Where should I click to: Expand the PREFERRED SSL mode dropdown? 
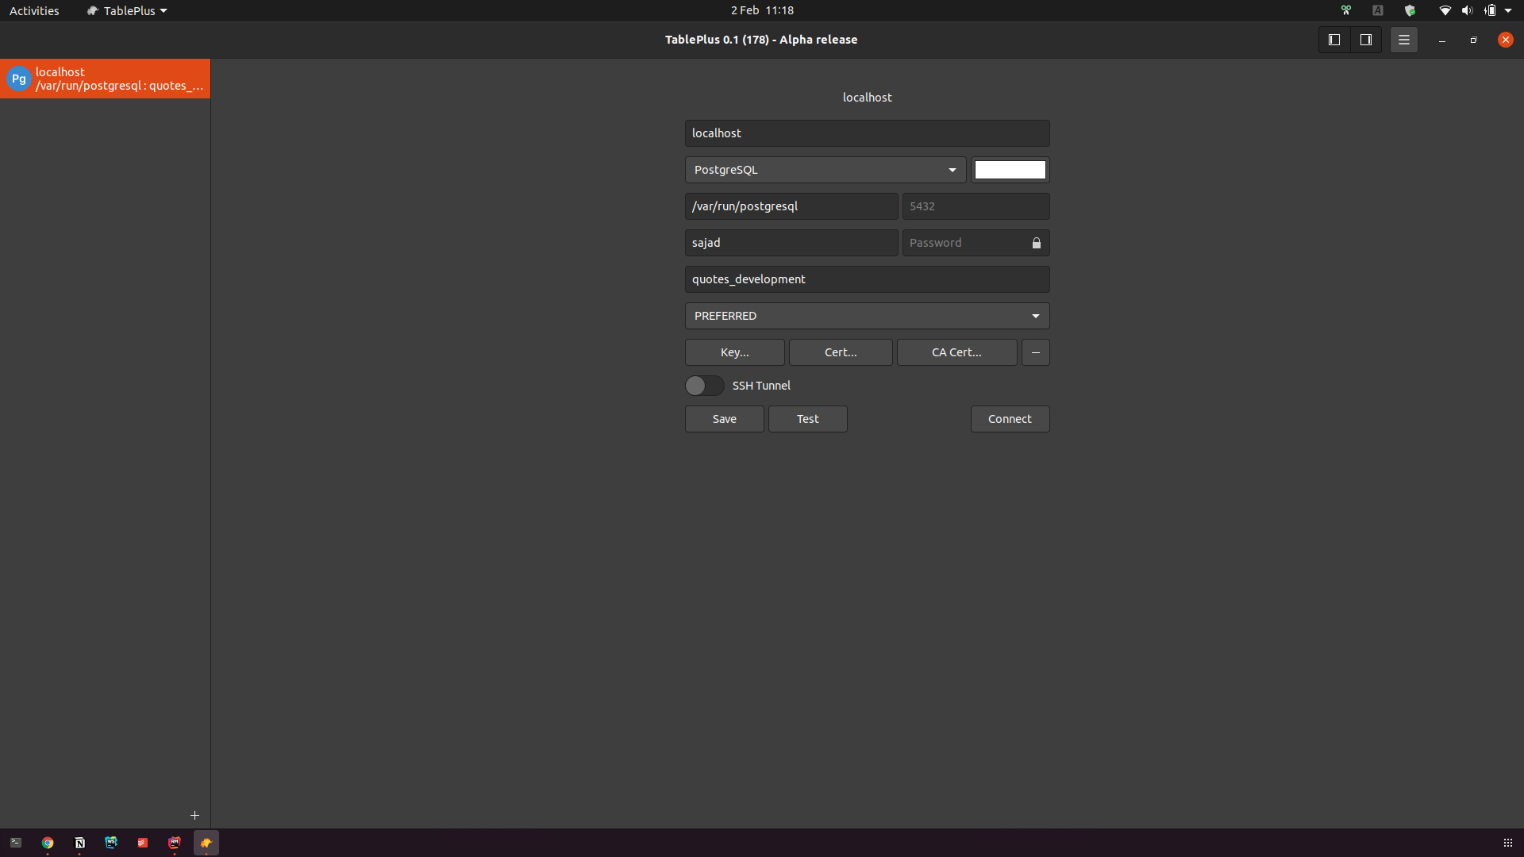coord(867,315)
